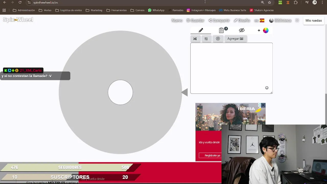
Task: Open the Shalom Agencias bookmark
Action: [x=262, y=10]
